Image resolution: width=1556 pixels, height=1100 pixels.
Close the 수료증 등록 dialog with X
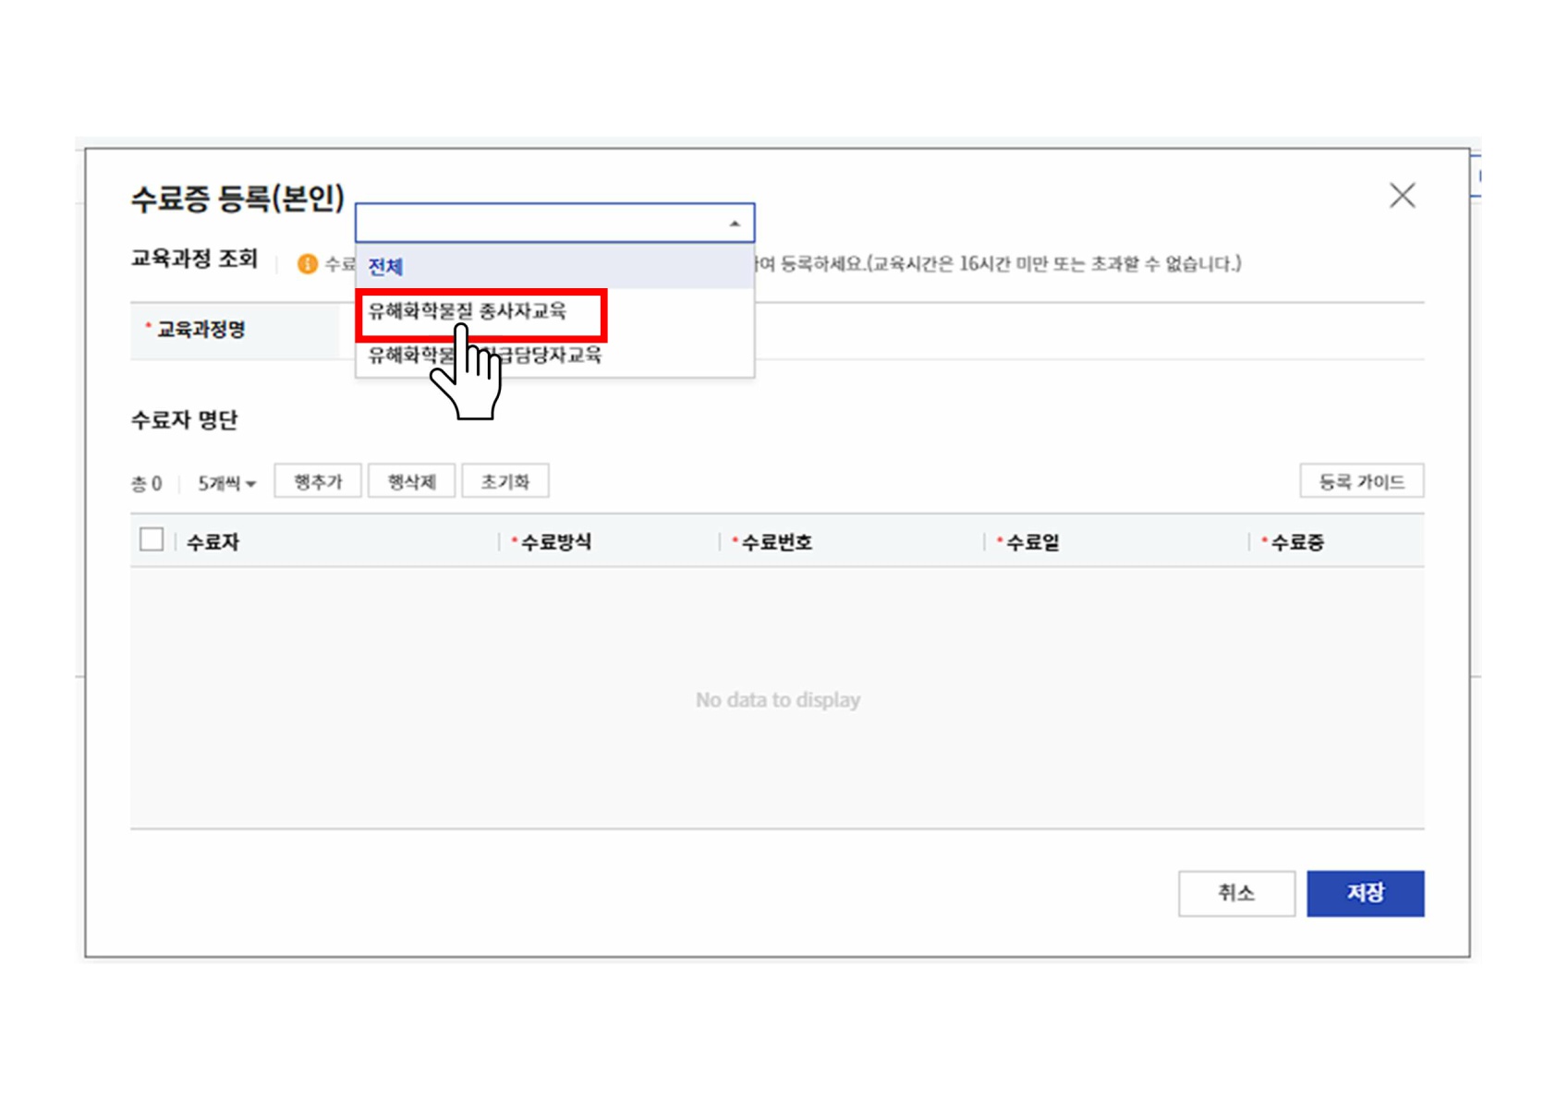click(1402, 196)
